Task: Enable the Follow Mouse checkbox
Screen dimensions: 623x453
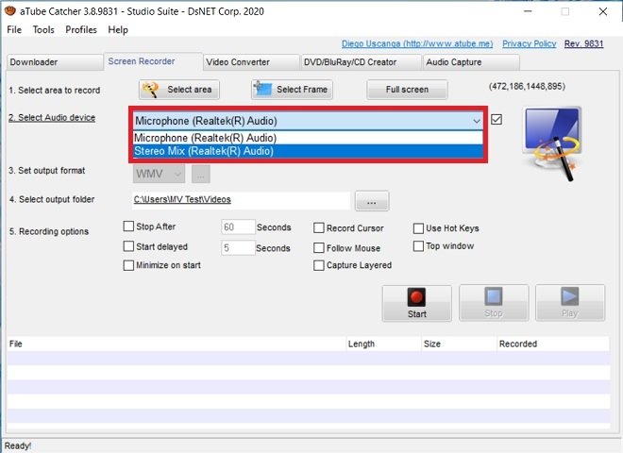Action: pyautogui.click(x=319, y=248)
